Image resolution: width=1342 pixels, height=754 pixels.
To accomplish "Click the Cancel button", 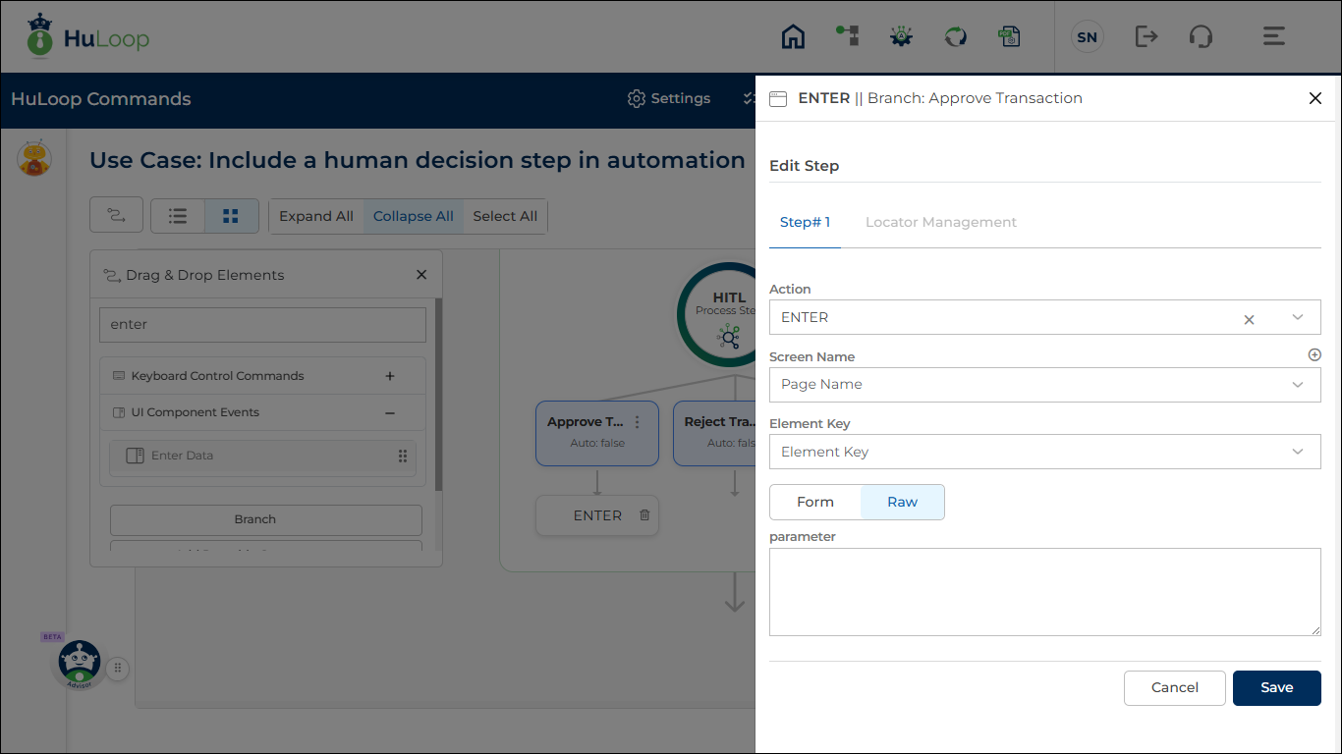I will (x=1174, y=688).
